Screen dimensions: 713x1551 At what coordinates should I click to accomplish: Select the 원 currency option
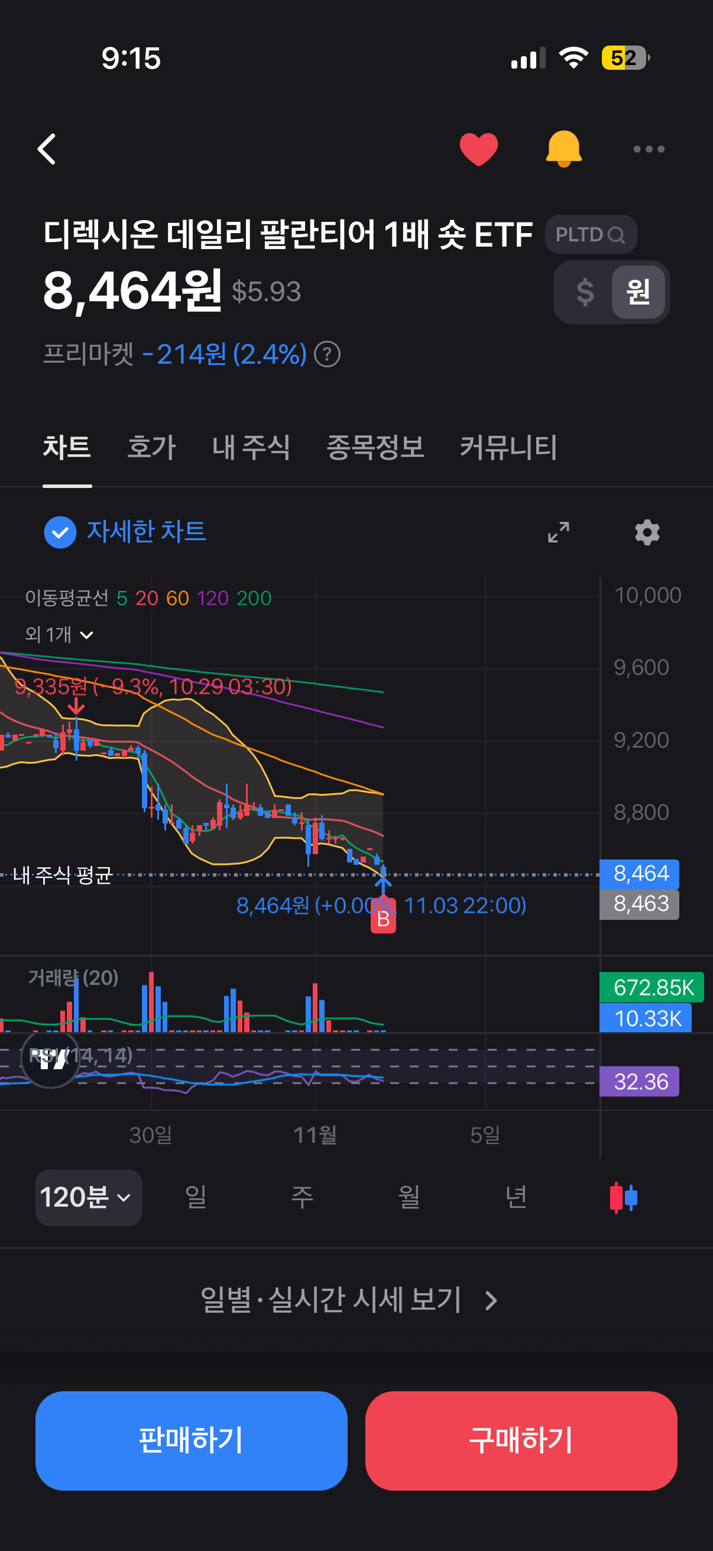(639, 292)
